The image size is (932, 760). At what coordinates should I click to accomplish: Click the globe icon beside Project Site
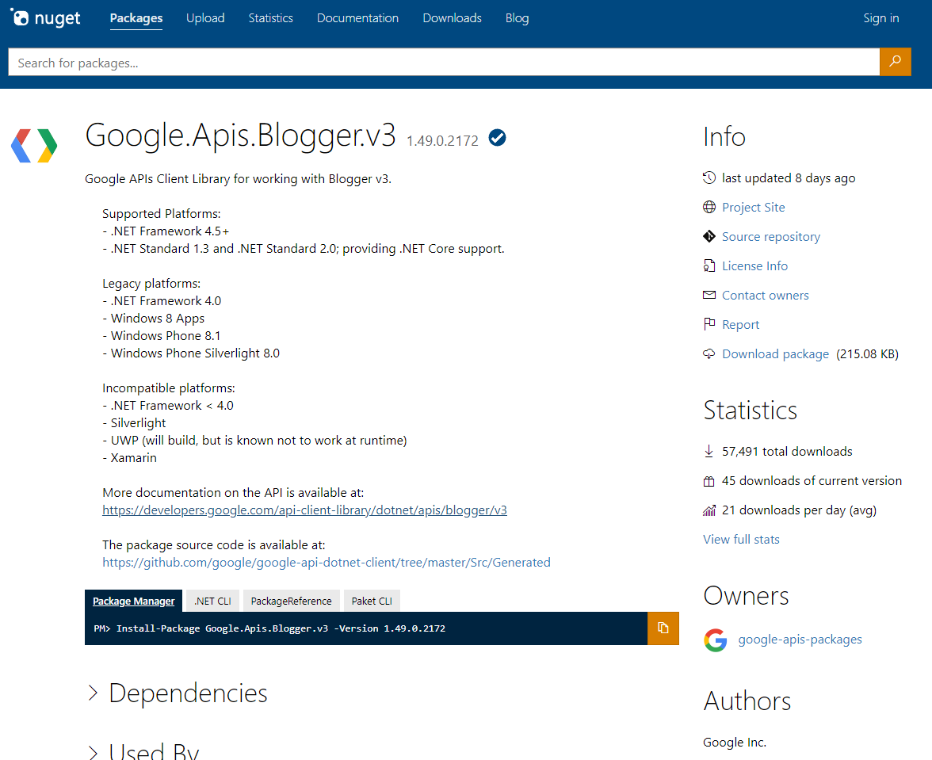click(x=709, y=207)
